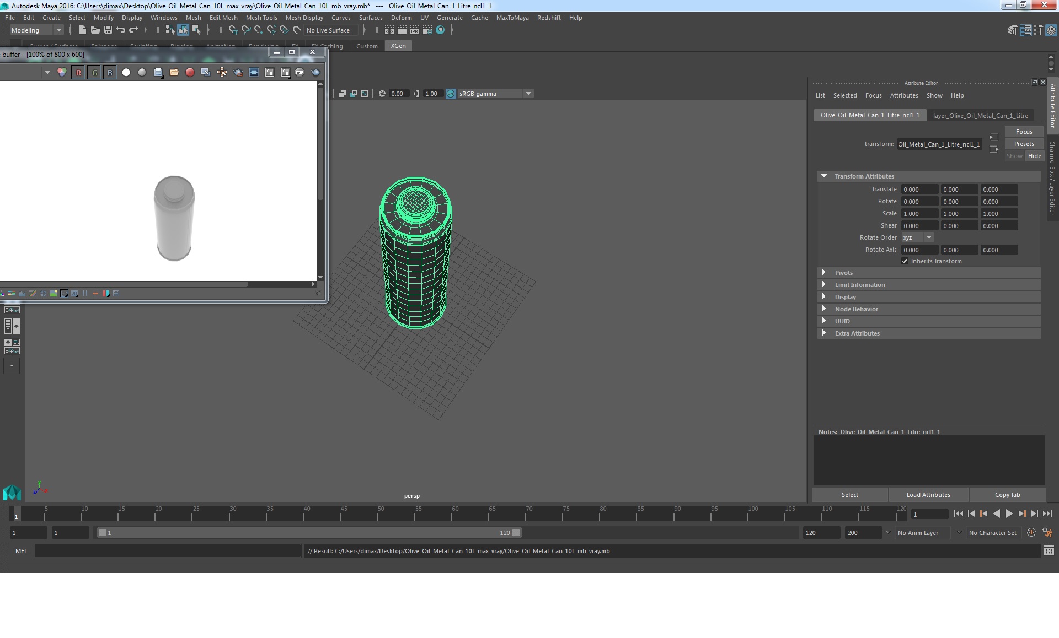Toggle sRGB display icon in frame buffer bottom bar
The height and width of the screenshot is (638, 1059).
[64, 294]
